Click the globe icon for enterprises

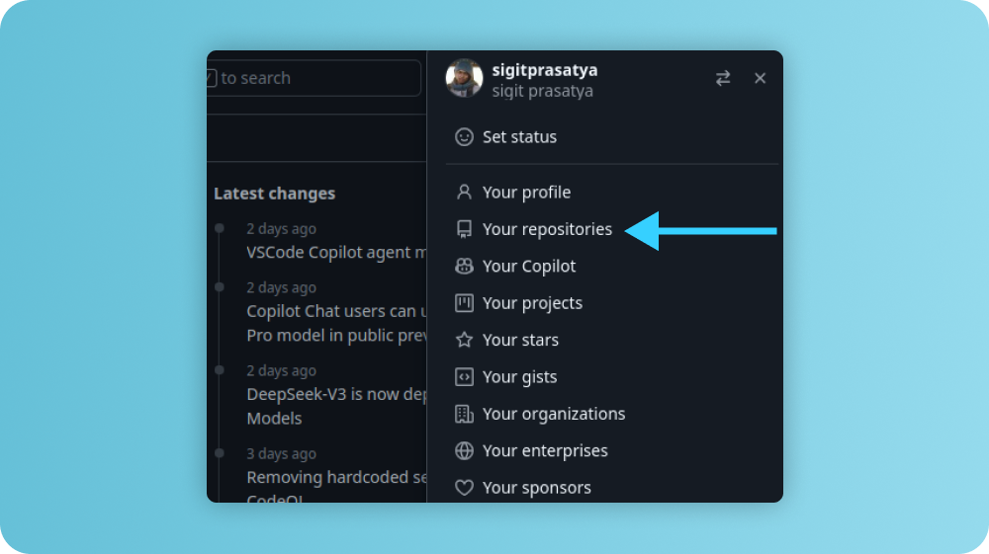point(464,451)
